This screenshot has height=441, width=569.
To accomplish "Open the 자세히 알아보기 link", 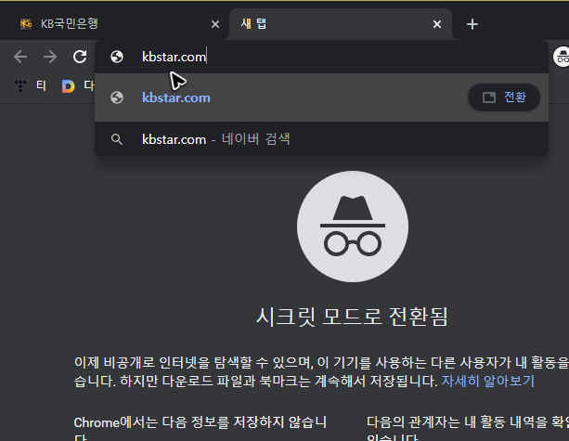I will click(x=487, y=381).
